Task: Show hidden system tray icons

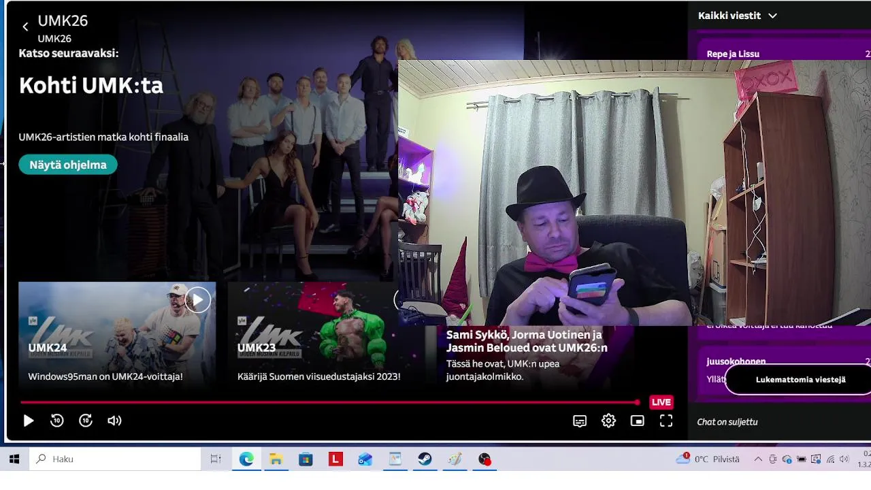Action: pyautogui.click(x=758, y=459)
